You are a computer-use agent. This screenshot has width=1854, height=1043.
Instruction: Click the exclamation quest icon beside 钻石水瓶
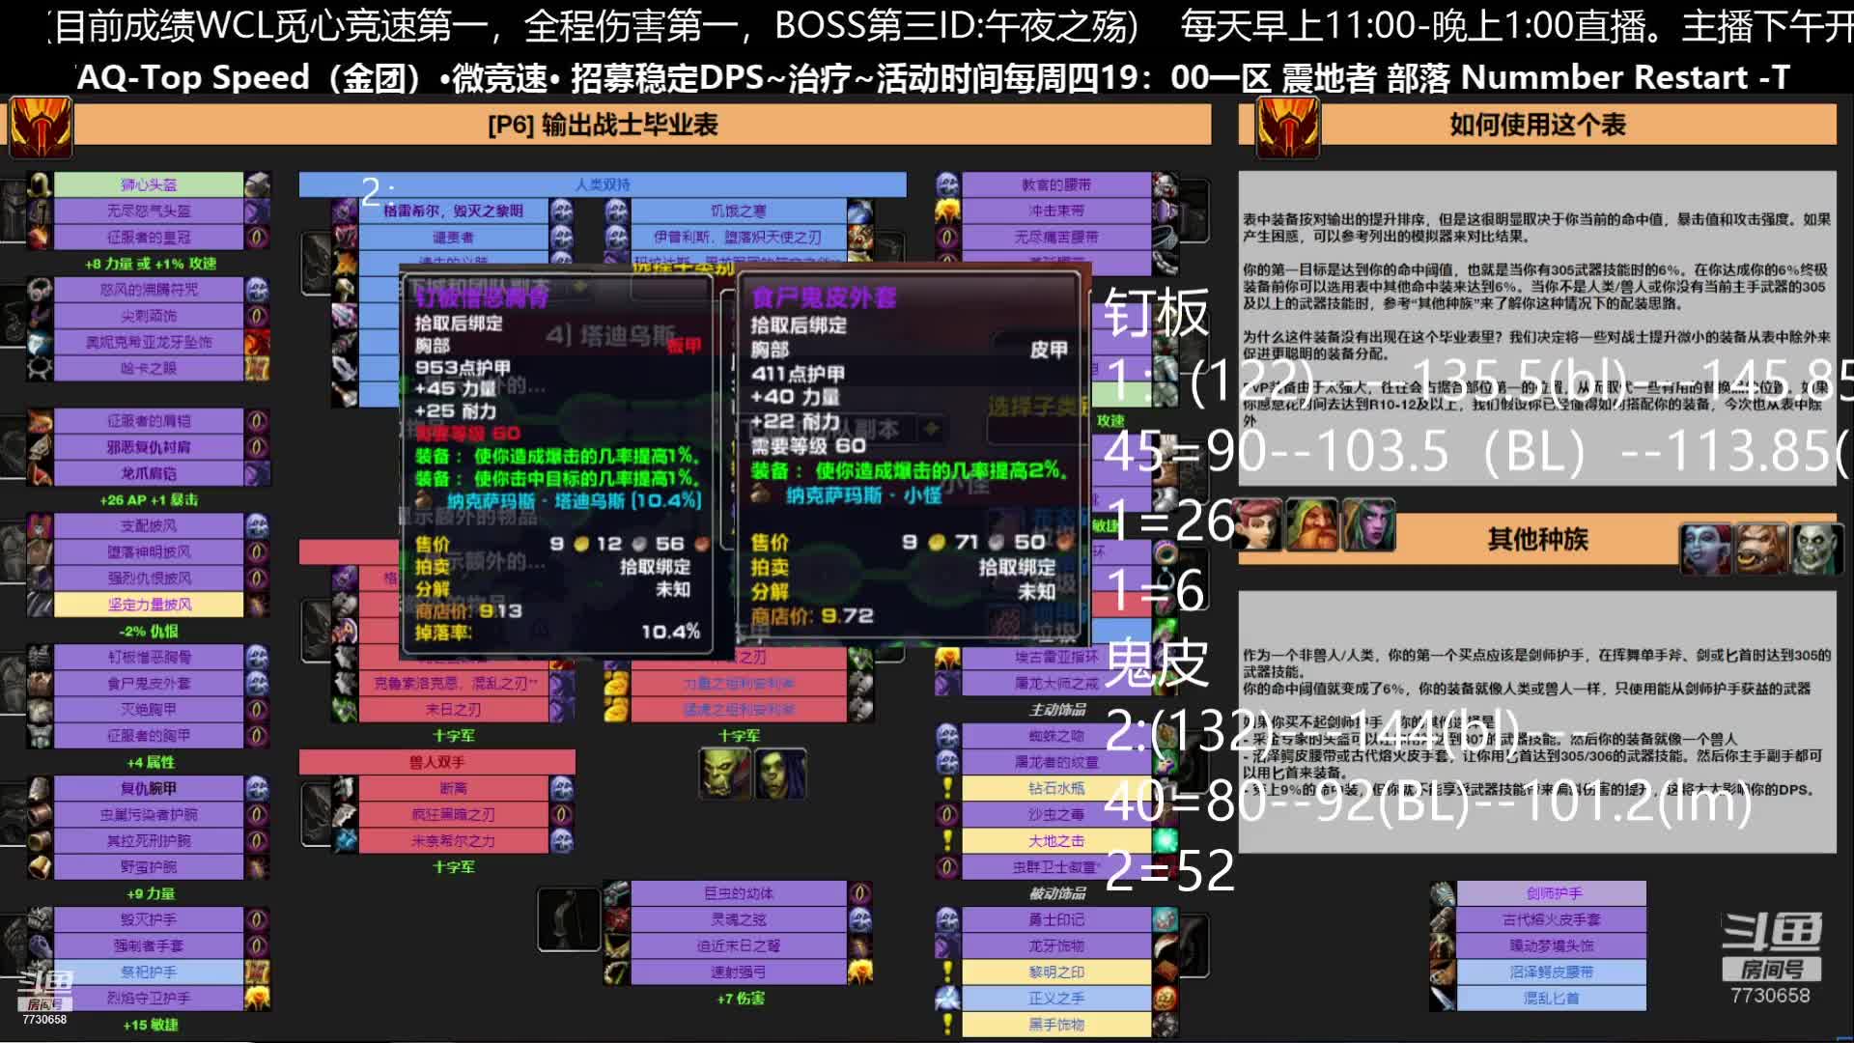(x=948, y=788)
